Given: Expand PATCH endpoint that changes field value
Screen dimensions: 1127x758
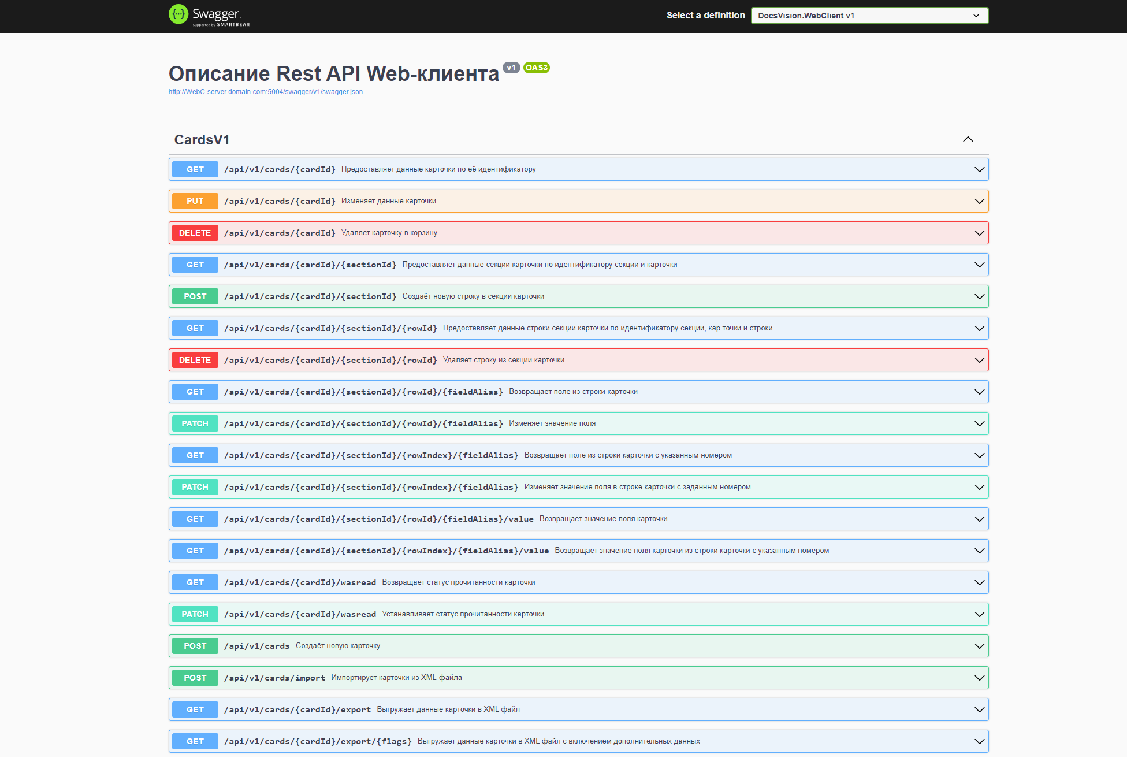Looking at the screenshot, I should click(x=979, y=423).
